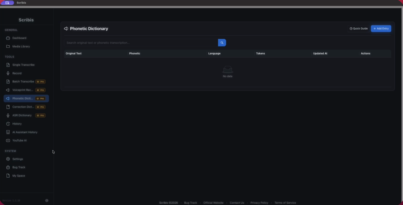This screenshot has height=205, width=403.
Task: Open Terms of Service footer link
Action: (285, 203)
